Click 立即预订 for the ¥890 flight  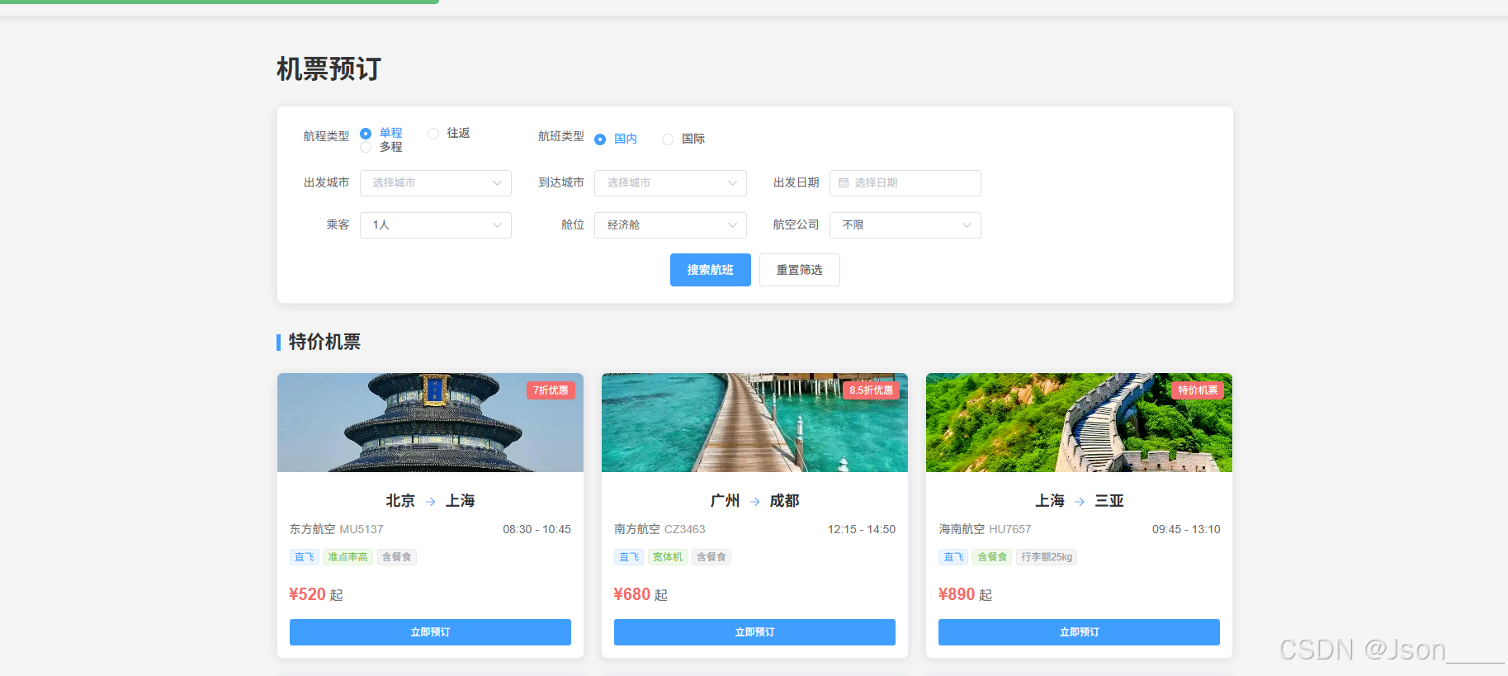coord(1079,632)
